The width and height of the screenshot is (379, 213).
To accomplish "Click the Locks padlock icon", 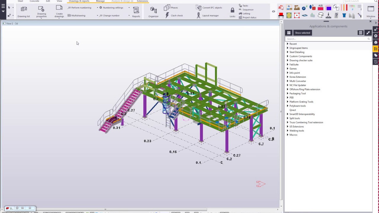I will pyautogui.click(x=232, y=11).
